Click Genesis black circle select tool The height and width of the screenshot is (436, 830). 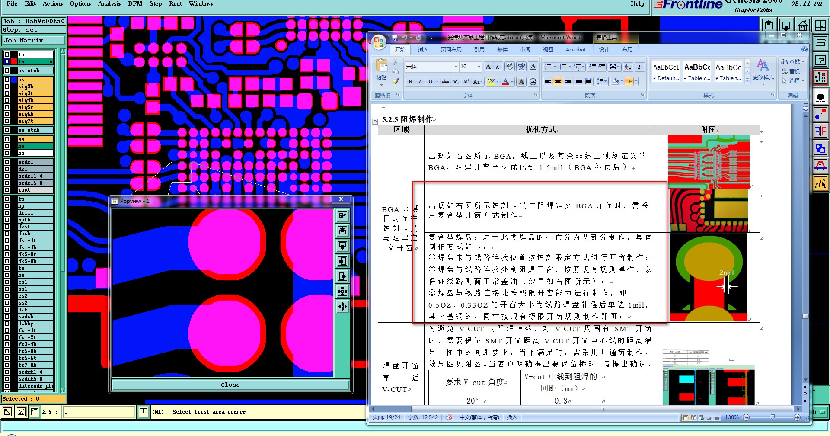point(820,96)
